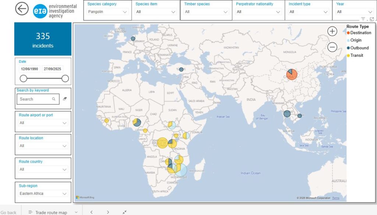
Task: Go to next page with right chevron
Action: 108,212
